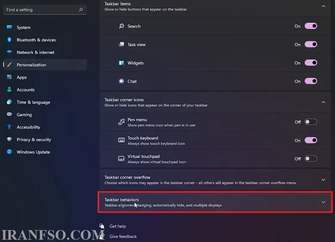Viewport: 335px width, 242px height.
Task: Turn off the Search taskbar toggle
Action: (x=311, y=26)
